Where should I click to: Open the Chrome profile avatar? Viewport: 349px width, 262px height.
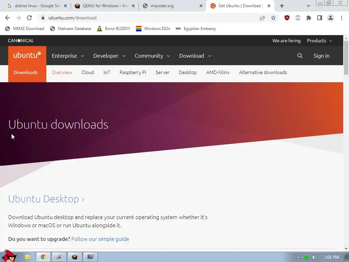(x=331, y=18)
